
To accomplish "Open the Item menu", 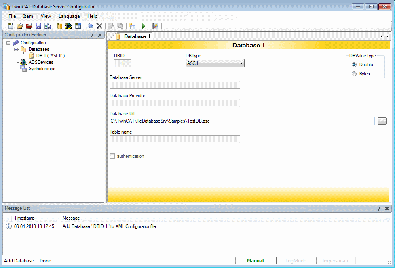I will (x=28, y=16).
